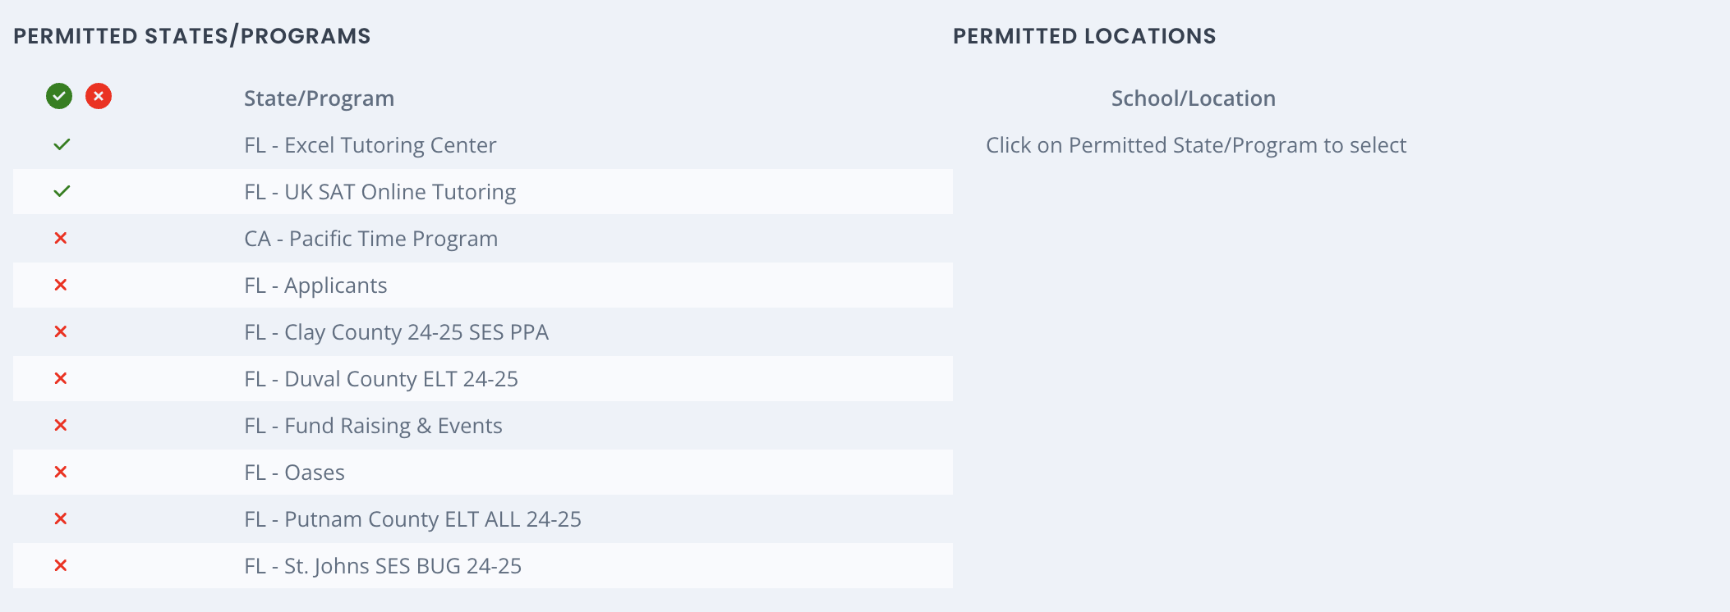The height and width of the screenshot is (612, 1730).
Task: Toggle green checkmark for Excel Tutoring Center
Action: pos(62,145)
